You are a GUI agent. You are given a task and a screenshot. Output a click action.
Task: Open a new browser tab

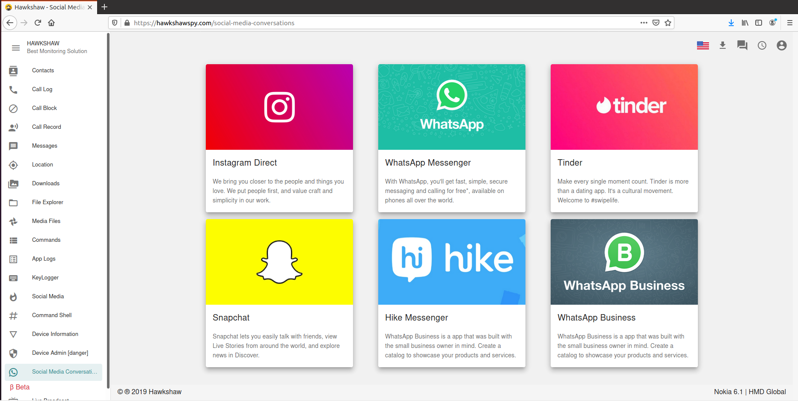point(104,7)
